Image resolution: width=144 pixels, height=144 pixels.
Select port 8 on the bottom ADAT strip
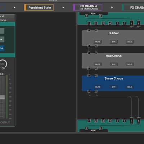(101, 128)
